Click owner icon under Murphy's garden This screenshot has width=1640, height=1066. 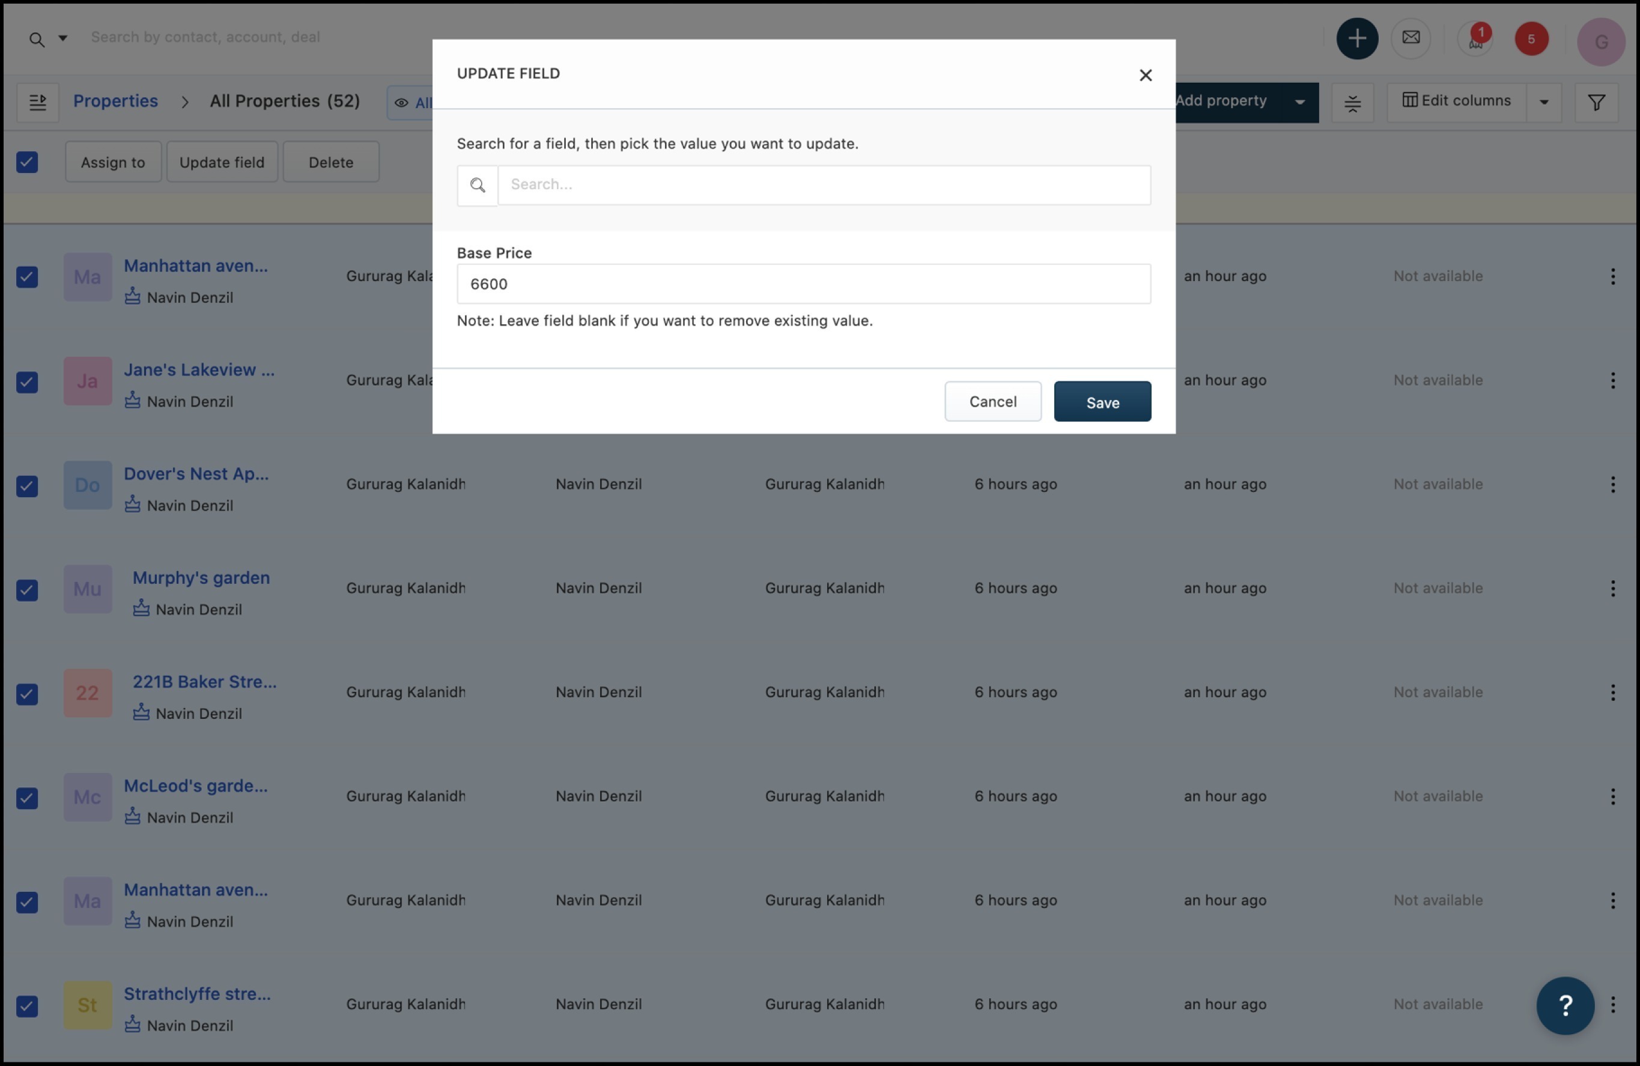[141, 608]
